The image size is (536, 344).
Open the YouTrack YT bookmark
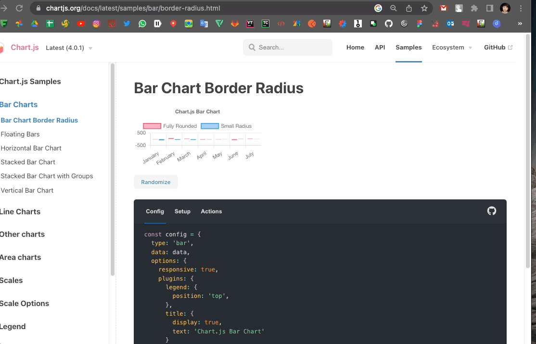[250, 24]
